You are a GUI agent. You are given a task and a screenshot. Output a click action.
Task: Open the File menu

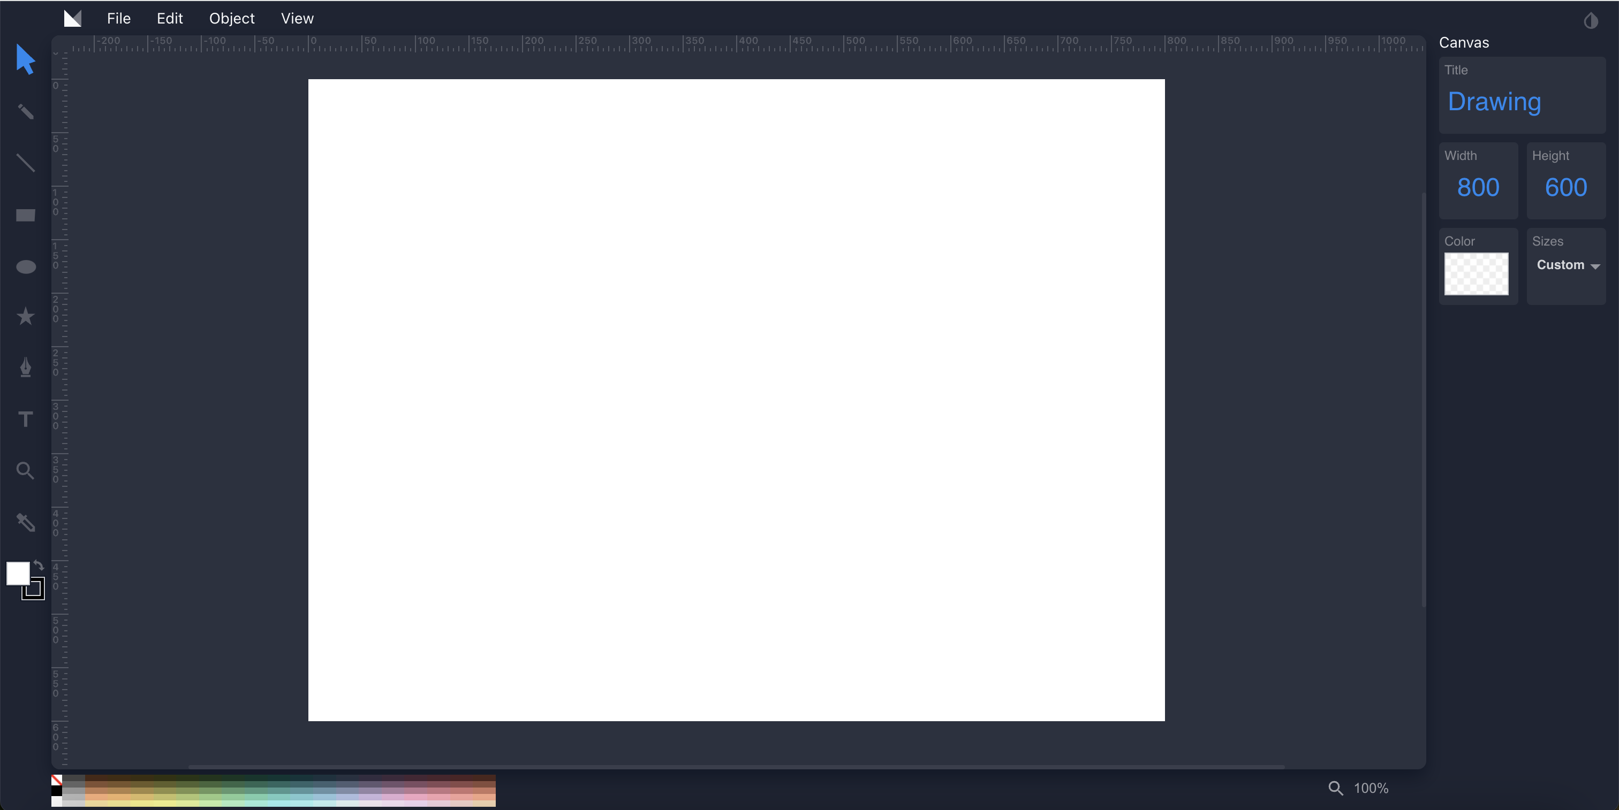(118, 18)
